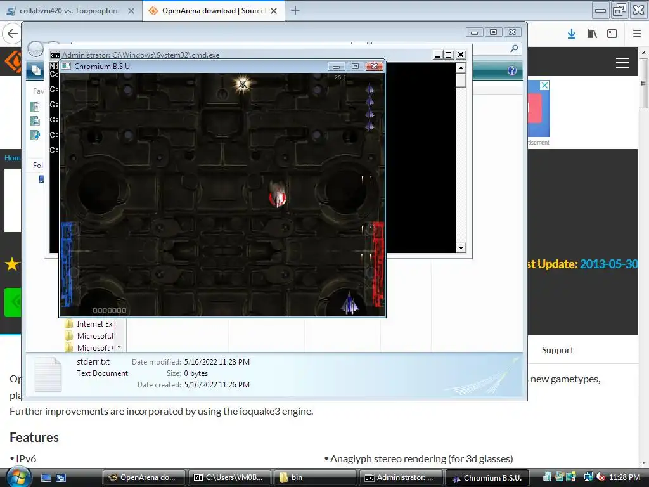Viewport: 649px width, 487px height.
Task: Click the Firefox back arrow button
Action: [13, 34]
